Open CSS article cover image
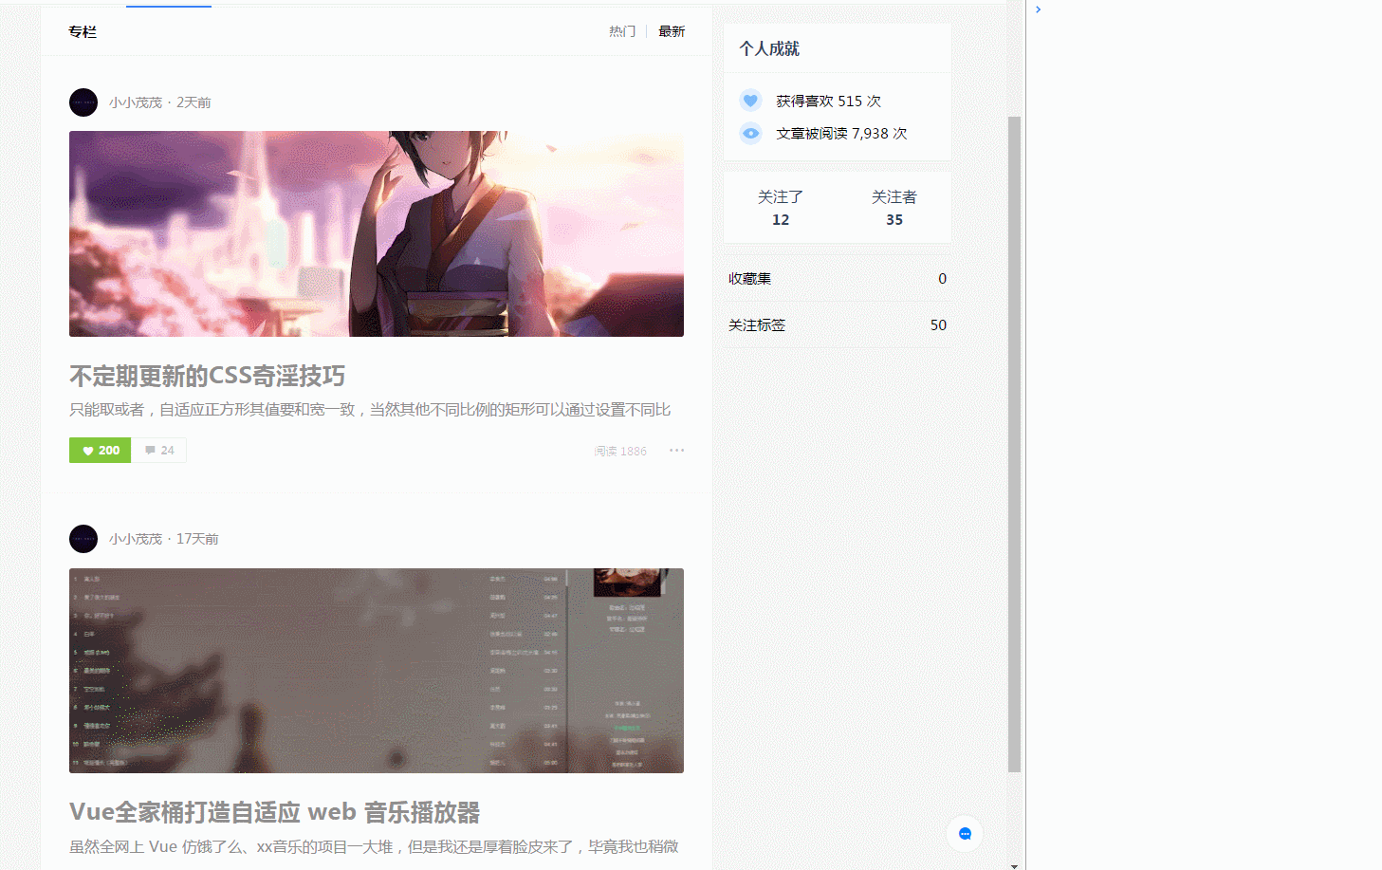Image resolution: width=1382 pixels, height=870 pixels. coord(377,233)
